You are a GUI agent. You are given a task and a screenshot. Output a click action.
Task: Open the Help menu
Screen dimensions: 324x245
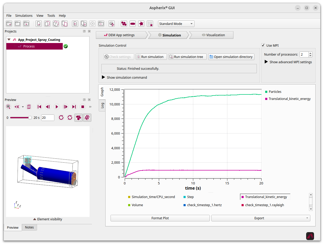[62, 16]
